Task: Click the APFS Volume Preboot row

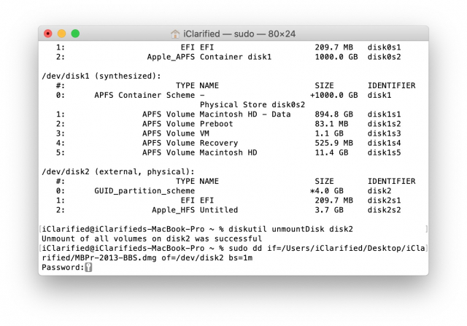Action: (228, 124)
